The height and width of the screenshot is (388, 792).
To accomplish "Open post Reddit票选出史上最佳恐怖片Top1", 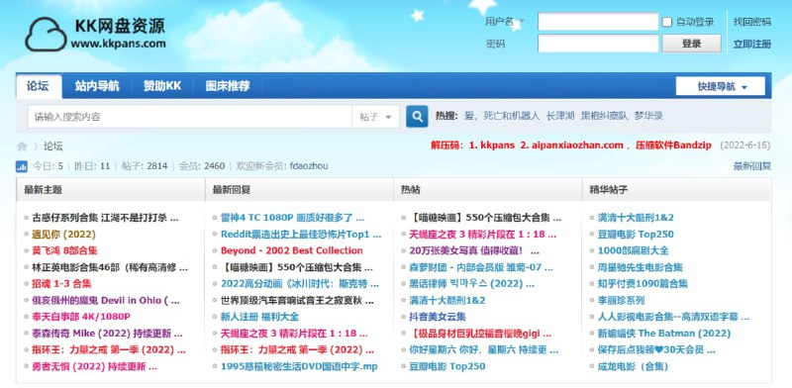I will pyautogui.click(x=301, y=235).
